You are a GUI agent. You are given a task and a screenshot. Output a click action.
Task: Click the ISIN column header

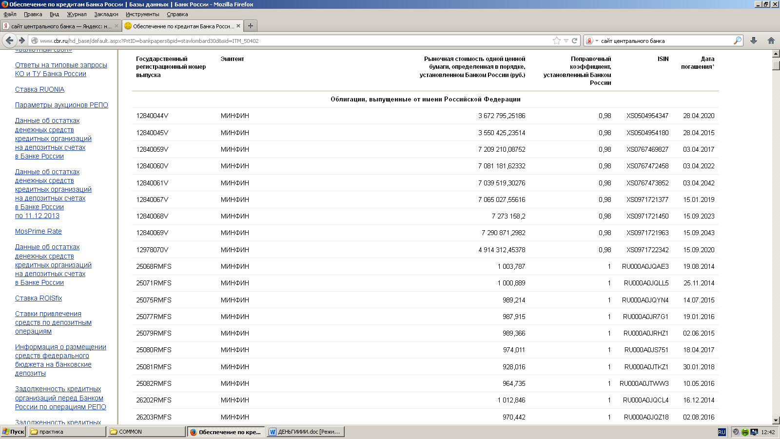663,59
